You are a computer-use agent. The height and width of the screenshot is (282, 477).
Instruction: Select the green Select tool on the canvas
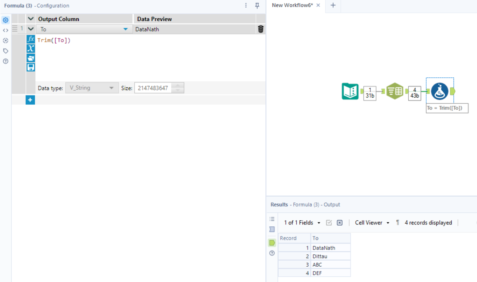click(x=395, y=91)
